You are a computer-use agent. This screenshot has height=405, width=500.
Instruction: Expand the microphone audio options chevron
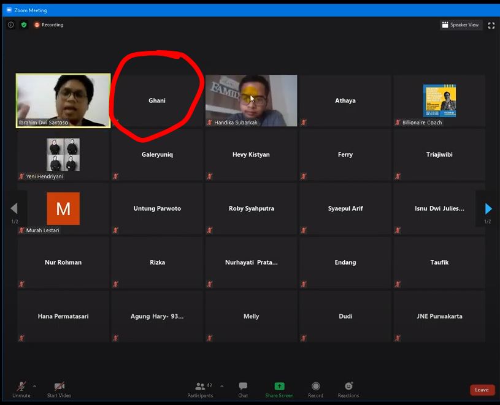pos(34,386)
